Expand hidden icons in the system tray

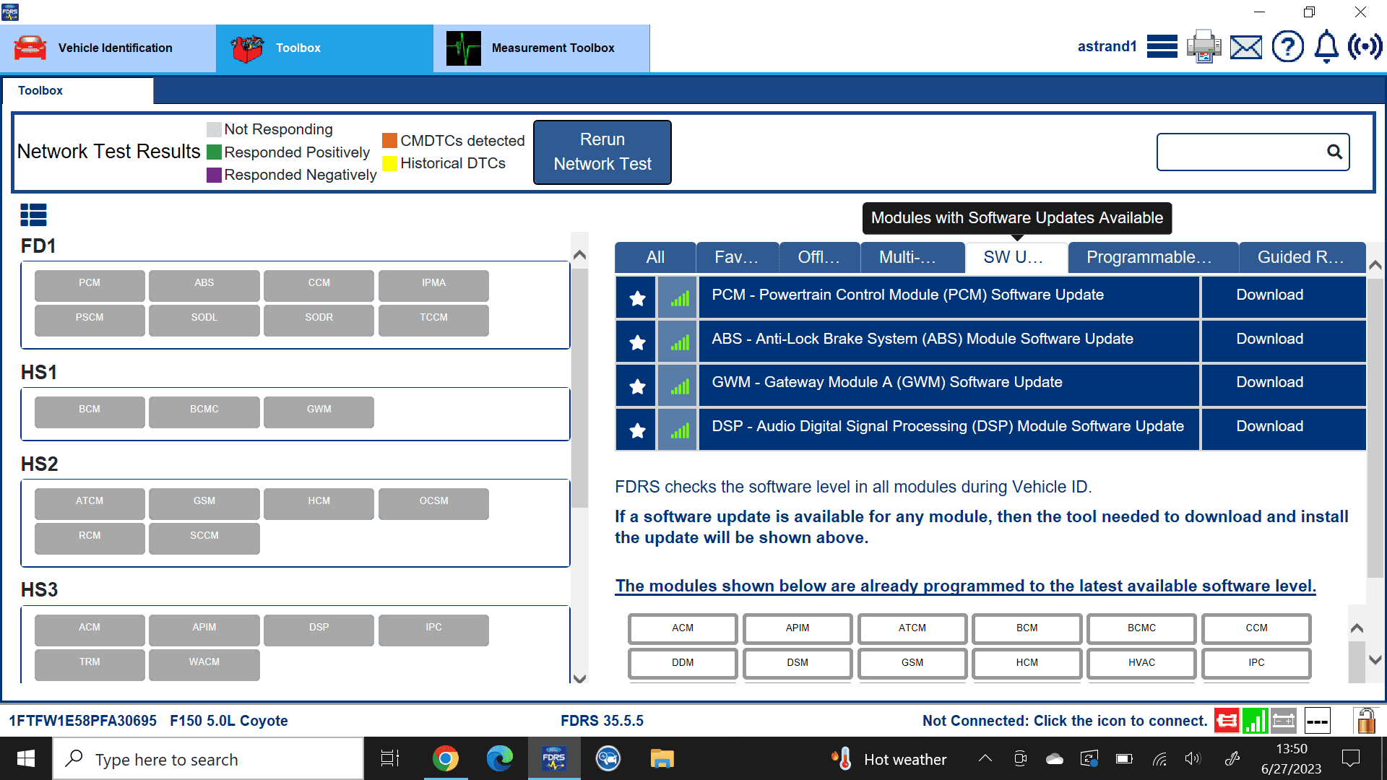(x=985, y=758)
